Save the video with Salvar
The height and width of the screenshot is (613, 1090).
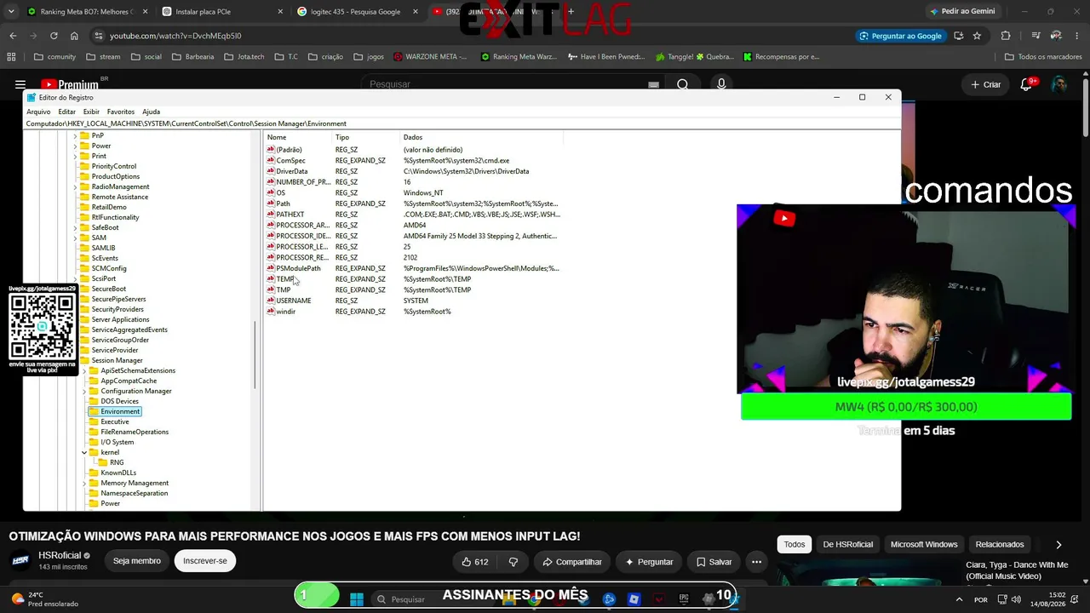(714, 562)
